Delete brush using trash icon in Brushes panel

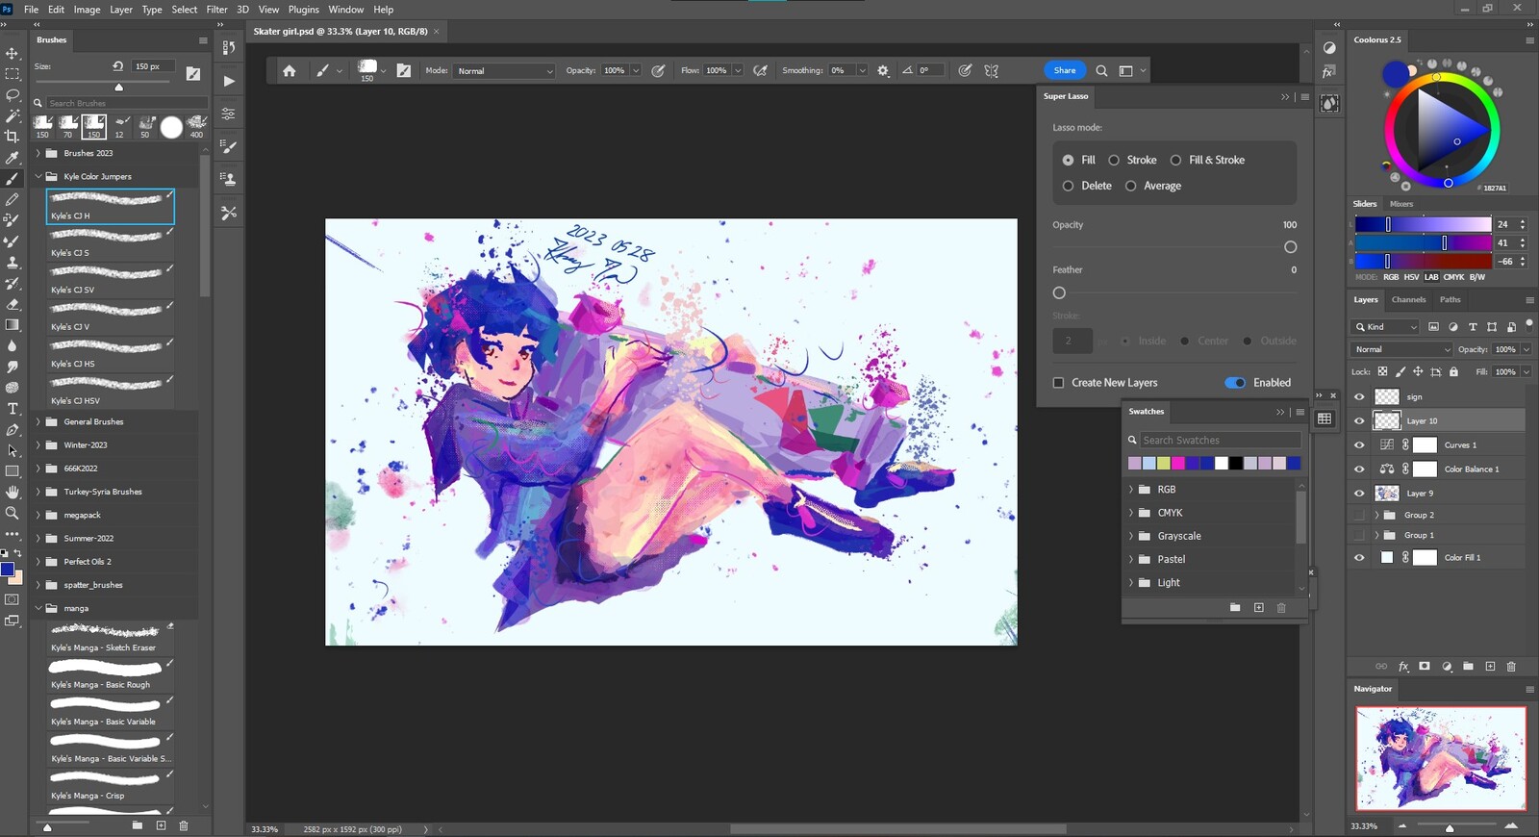pyautogui.click(x=184, y=825)
